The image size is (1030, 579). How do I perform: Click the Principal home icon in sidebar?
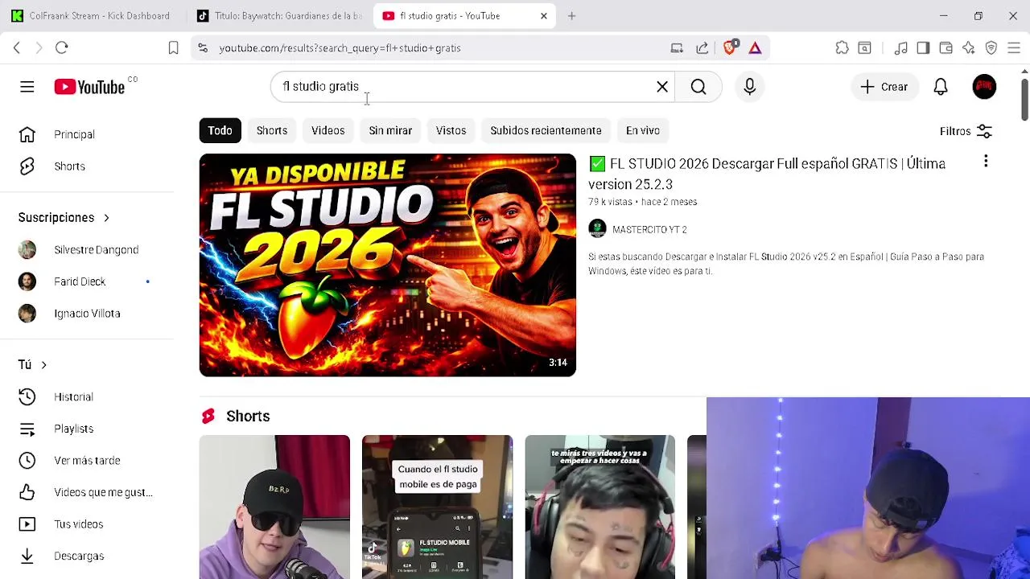[27, 134]
